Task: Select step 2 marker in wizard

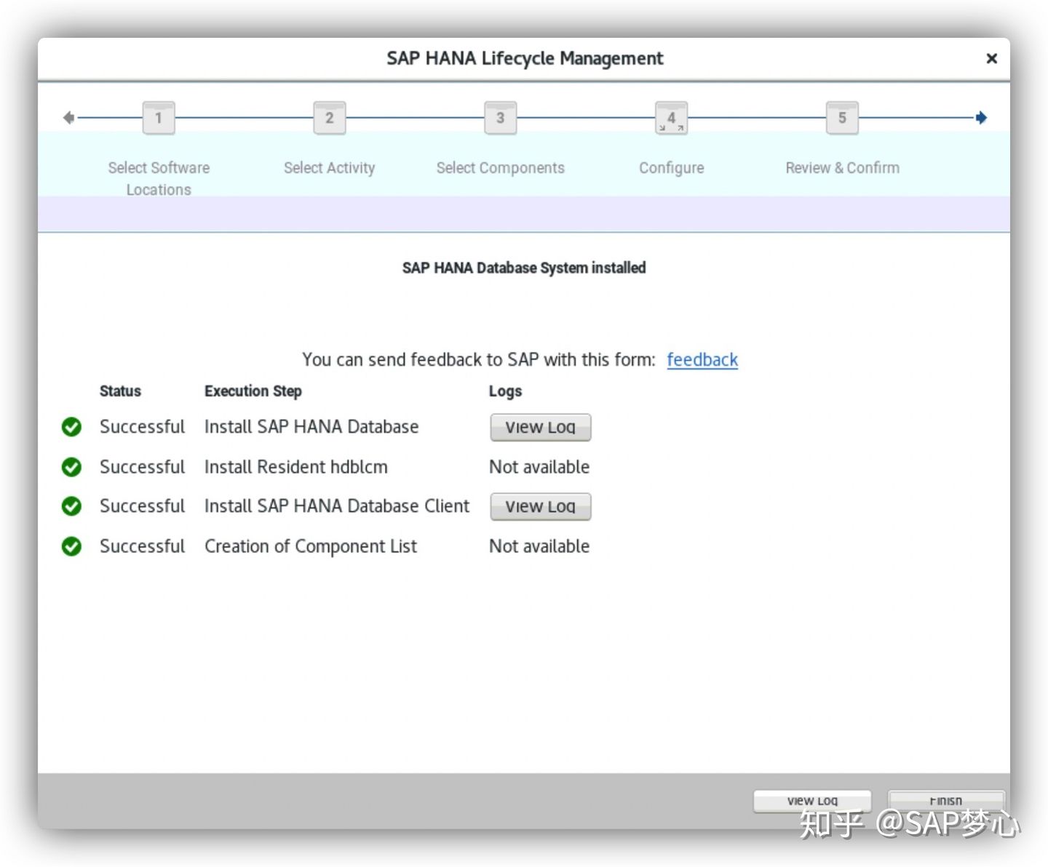Action: click(x=330, y=118)
